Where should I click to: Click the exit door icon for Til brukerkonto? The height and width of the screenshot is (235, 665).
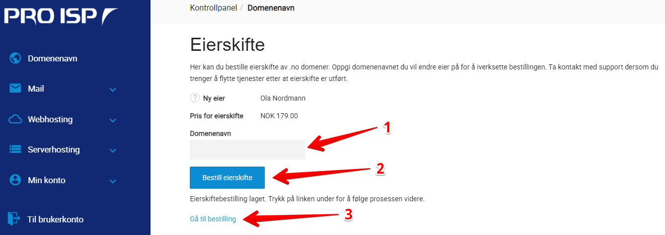coord(14,219)
